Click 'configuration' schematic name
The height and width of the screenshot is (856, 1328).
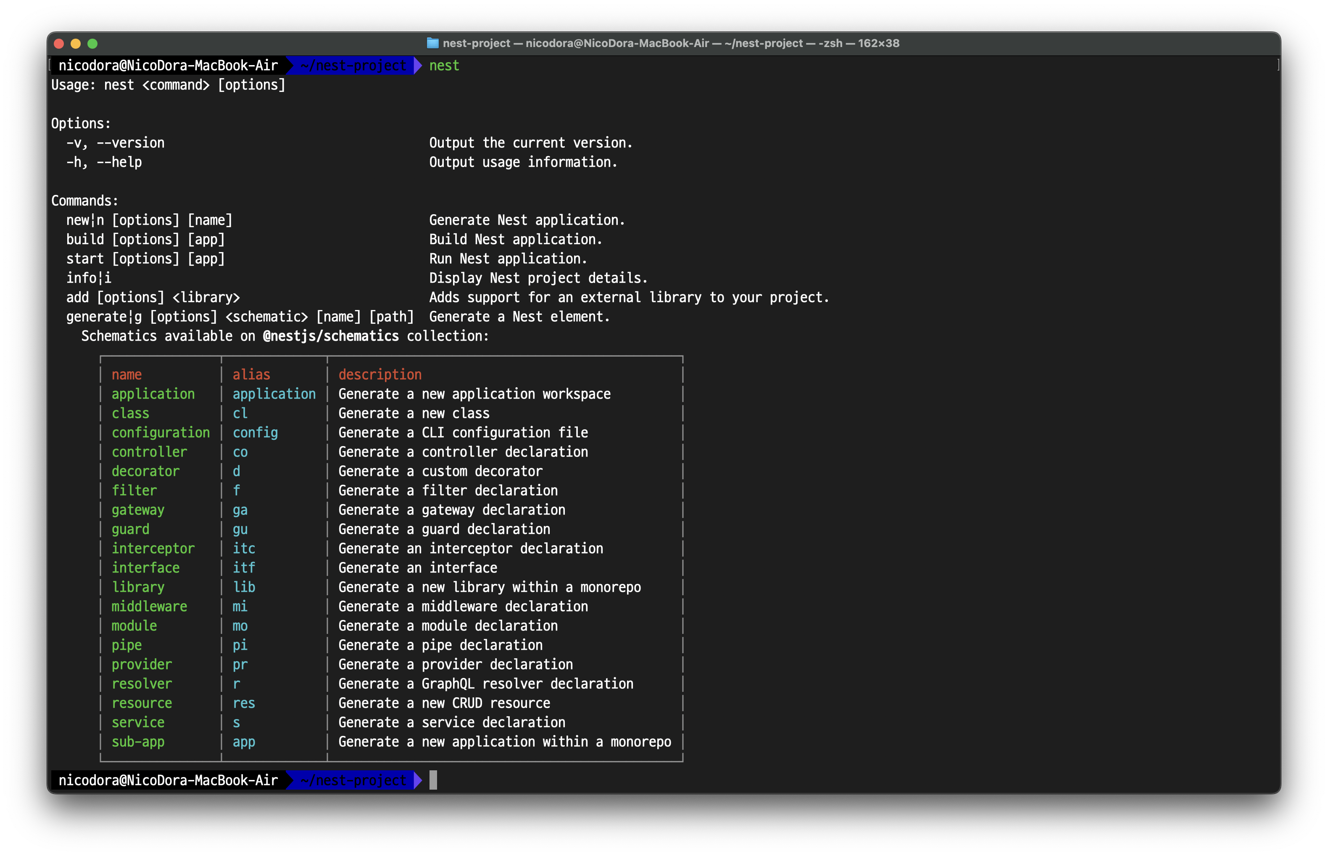tap(161, 433)
